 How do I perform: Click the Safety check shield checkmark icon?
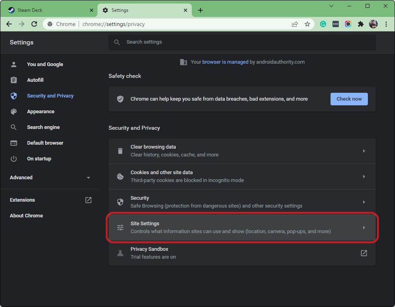(120, 99)
